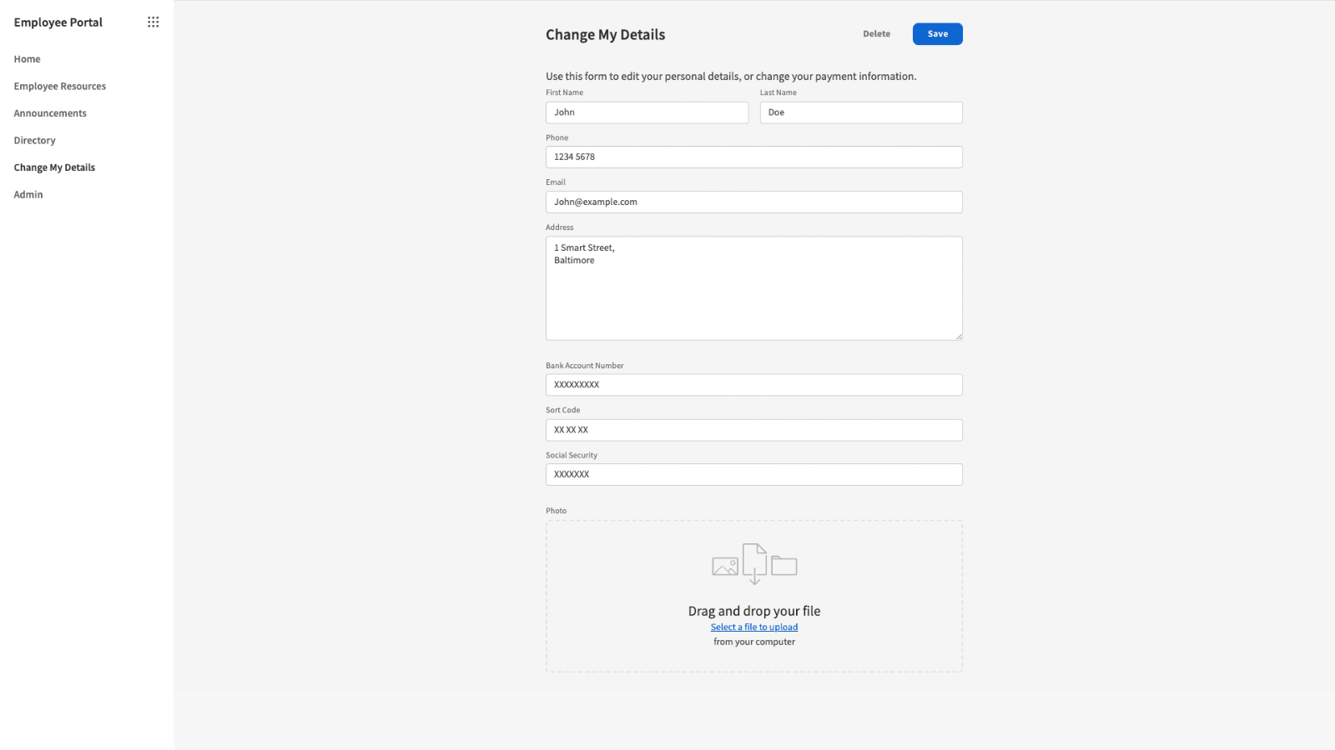Open the app grid menu icon
The width and height of the screenshot is (1335, 750).
tap(153, 22)
